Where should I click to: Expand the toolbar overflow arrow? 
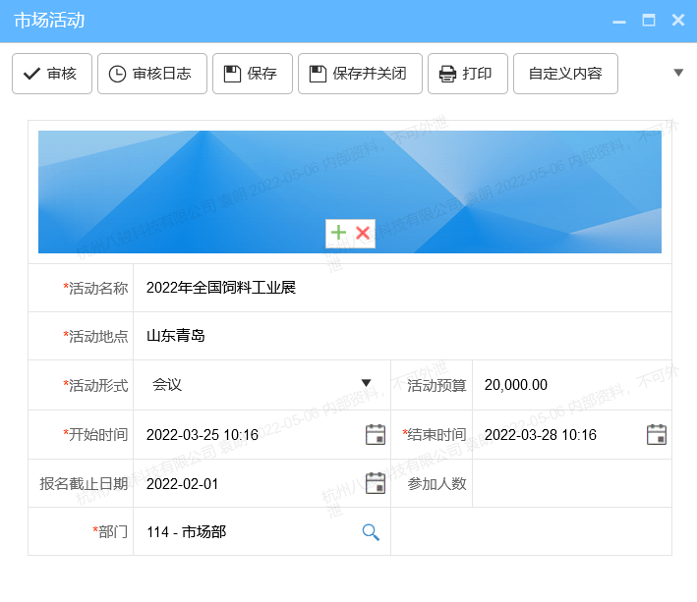[x=677, y=73]
